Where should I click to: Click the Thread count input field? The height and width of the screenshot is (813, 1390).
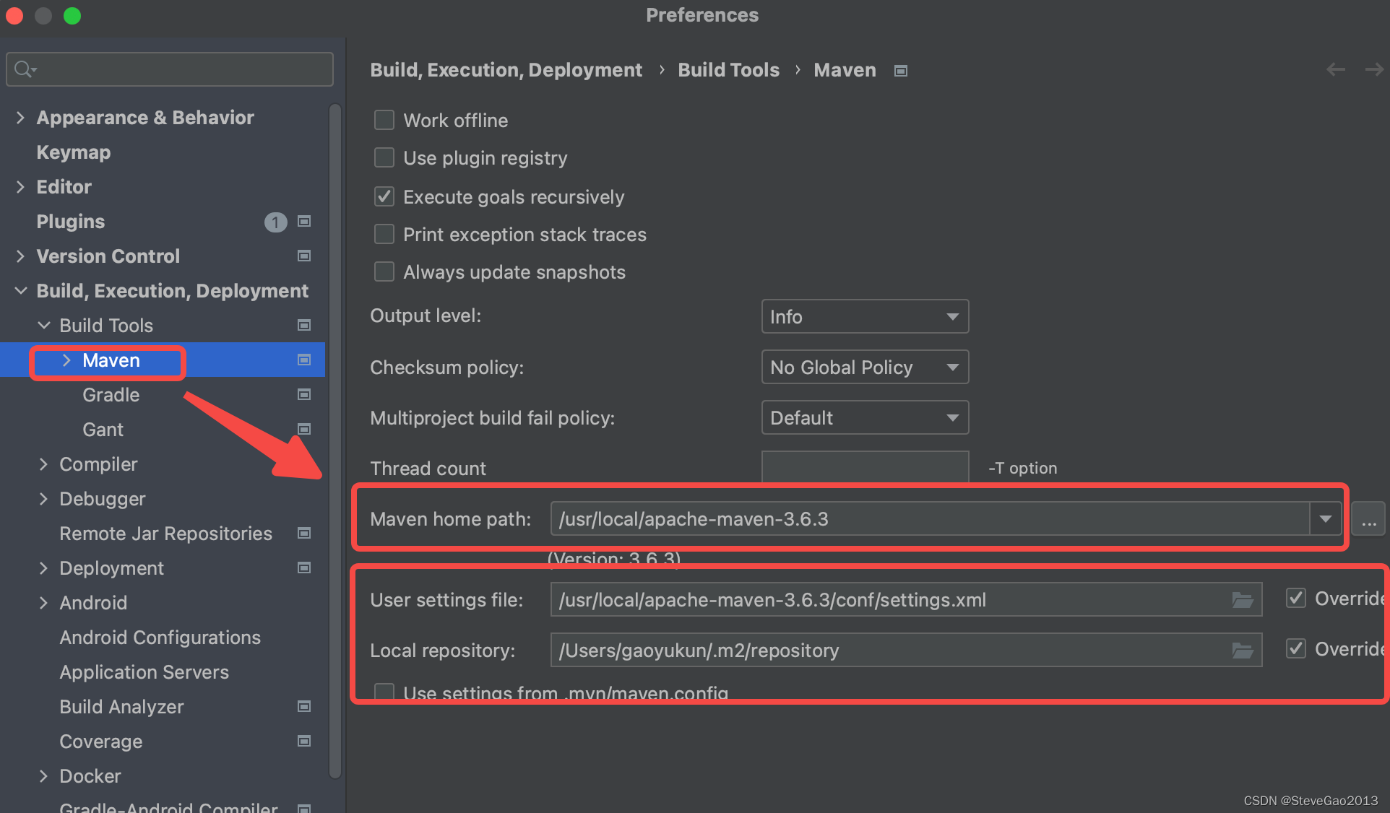[x=865, y=467]
